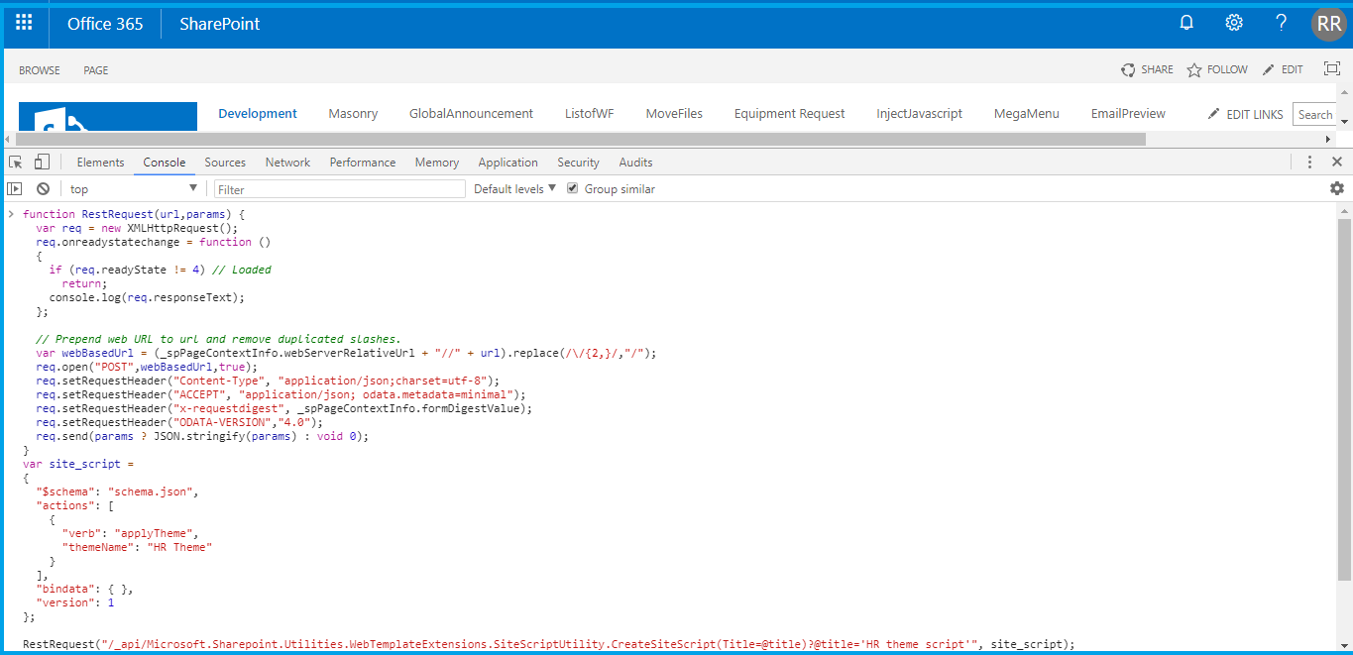This screenshot has height=655, width=1353.
Task: Switch to the Application tab
Action: coord(507,163)
